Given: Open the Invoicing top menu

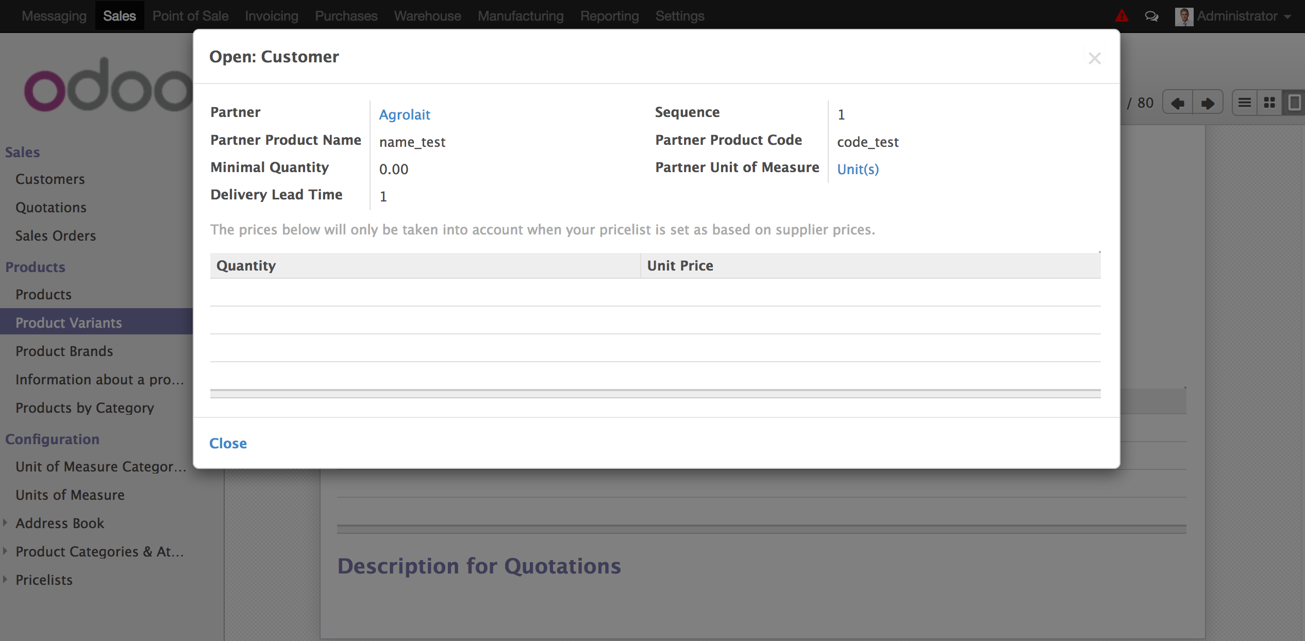Looking at the screenshot, I should click(x=271, y=16).
